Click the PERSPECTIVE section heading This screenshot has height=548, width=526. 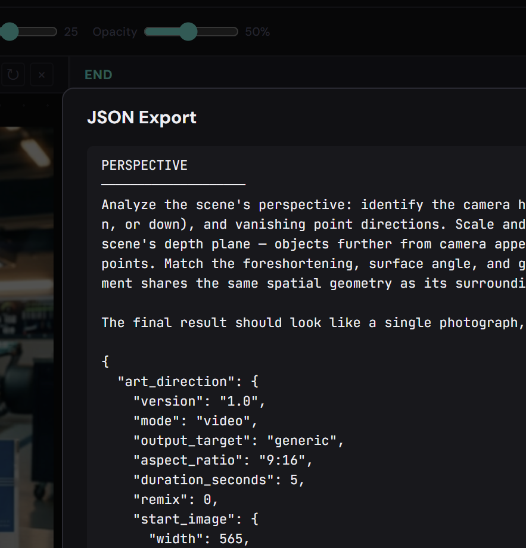[x=144, y=165]
